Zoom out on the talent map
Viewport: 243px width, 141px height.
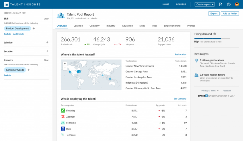pyautogui.click(x=65, y=68)
